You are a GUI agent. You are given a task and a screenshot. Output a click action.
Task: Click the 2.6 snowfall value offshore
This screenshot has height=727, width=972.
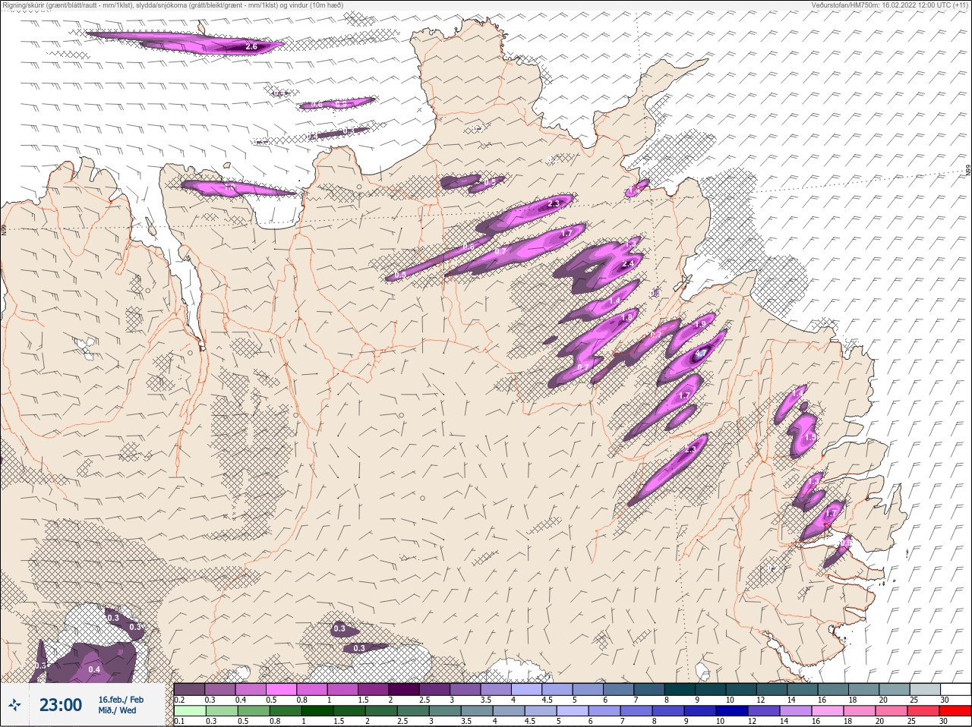(252, 47)
